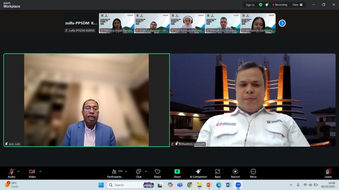Unmute microphone with the Audio button

[x=12, y=173]
